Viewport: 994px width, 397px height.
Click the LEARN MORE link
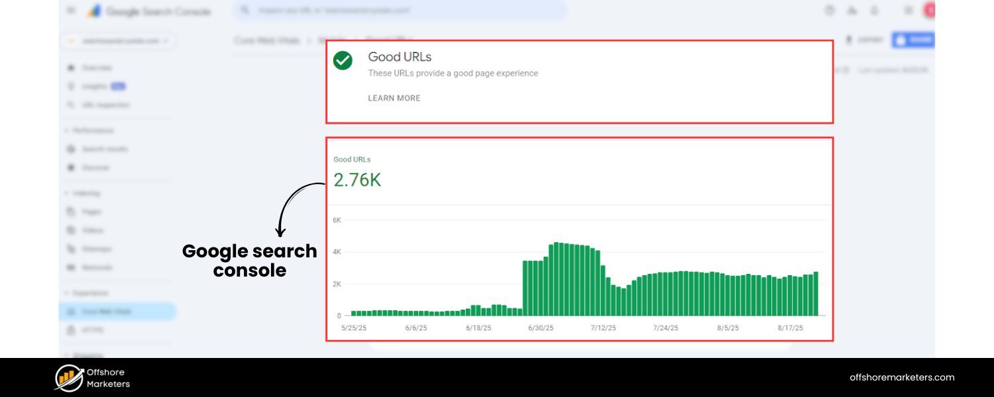click(x=394, y=98)
